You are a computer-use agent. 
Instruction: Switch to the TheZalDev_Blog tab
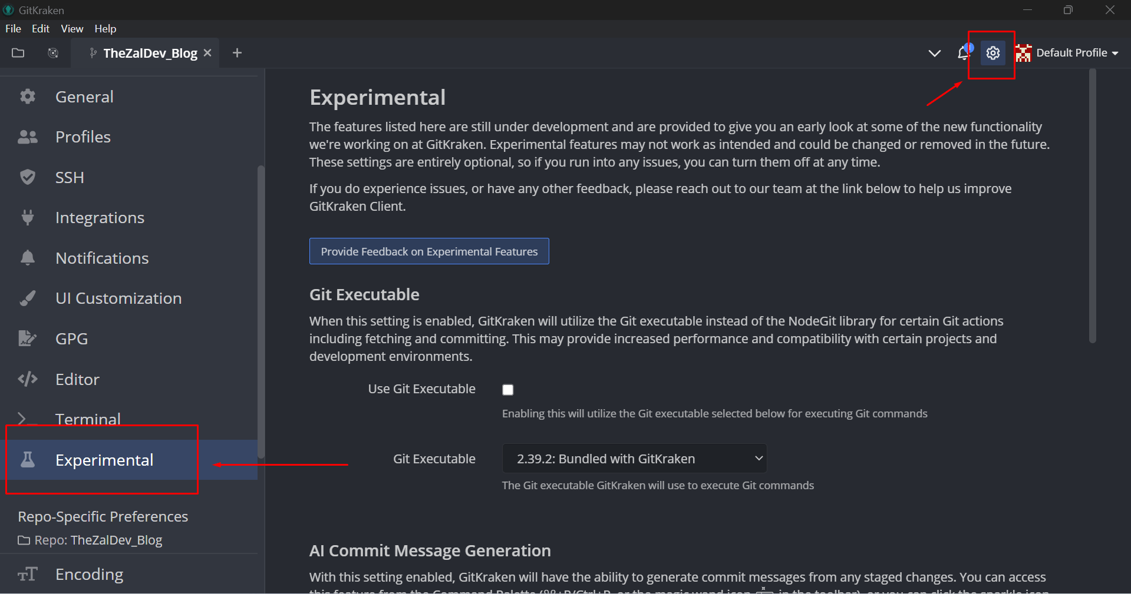point(144,53)
